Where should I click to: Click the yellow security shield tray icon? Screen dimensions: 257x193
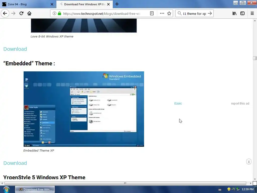229,189
